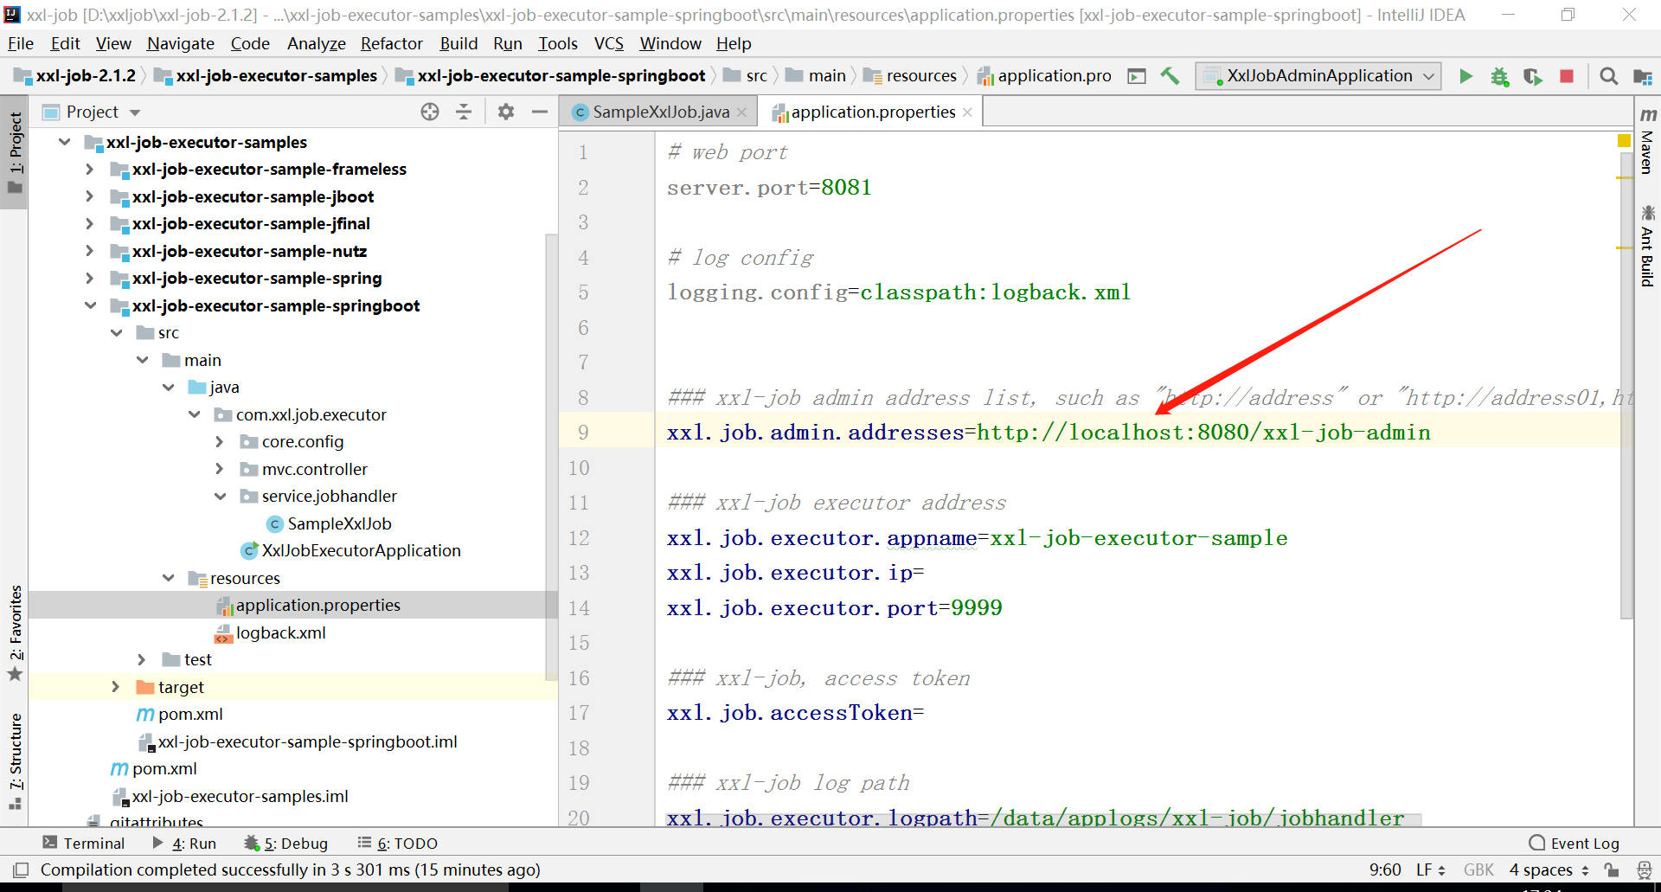
Task: Click the inspection profile icon in status bar
Action: (x=1645, y=870)
